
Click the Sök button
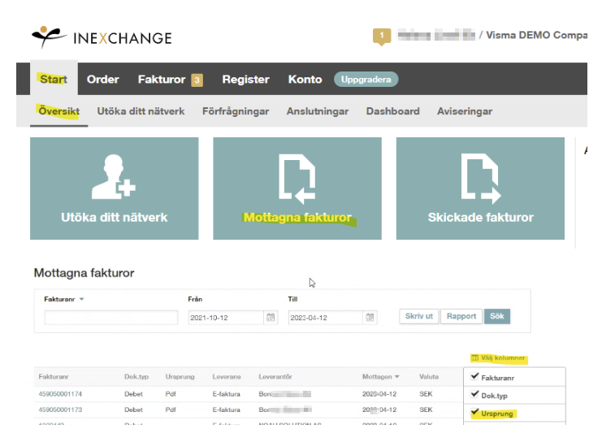pos(497,316)
